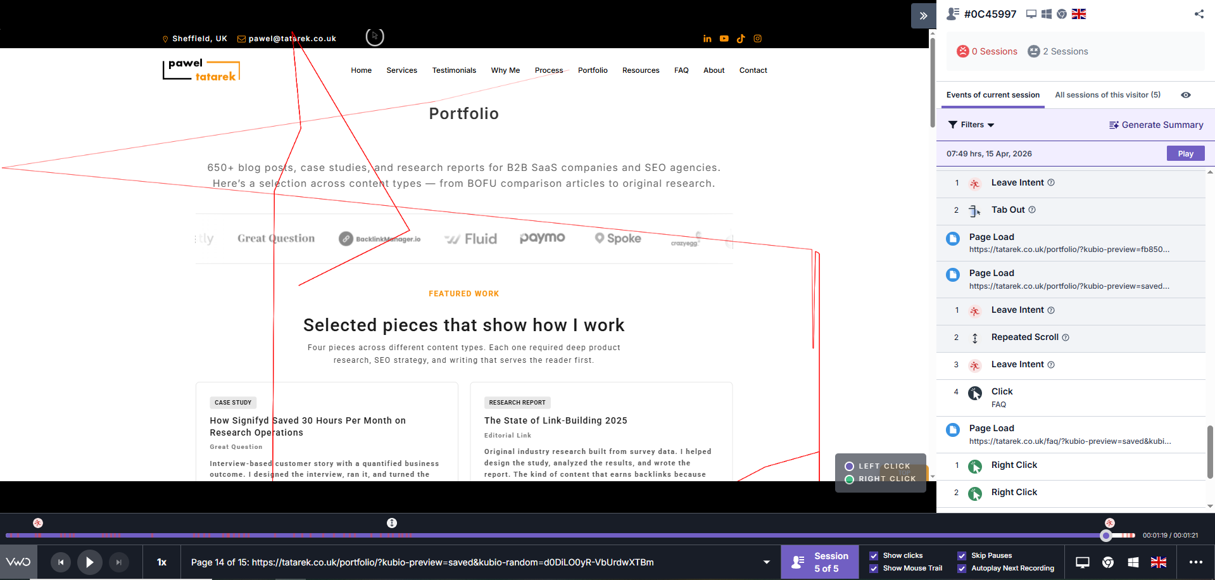Screen dimensions: 1215x580
Task: Select Portfolio in the website navigation menu
Action: (592, 70)
